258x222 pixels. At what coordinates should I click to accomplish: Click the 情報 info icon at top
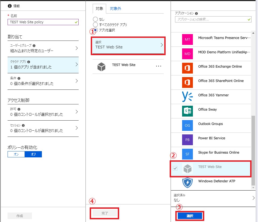tap(10, 6)
